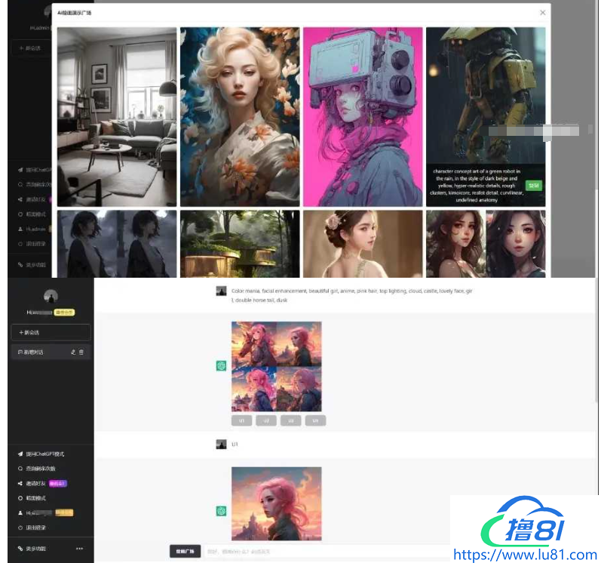Viewport: 601px width, 563px height.
Task: Close the AI绘画 gallery dialog
Action: [542, 13]
